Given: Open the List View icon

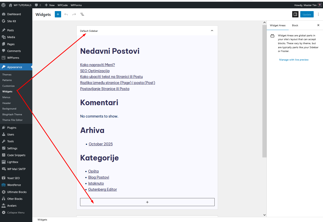Looking at the screenshot, I should point(82,14).
